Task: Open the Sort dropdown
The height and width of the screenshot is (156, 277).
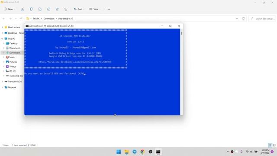Action: (79, 9)
